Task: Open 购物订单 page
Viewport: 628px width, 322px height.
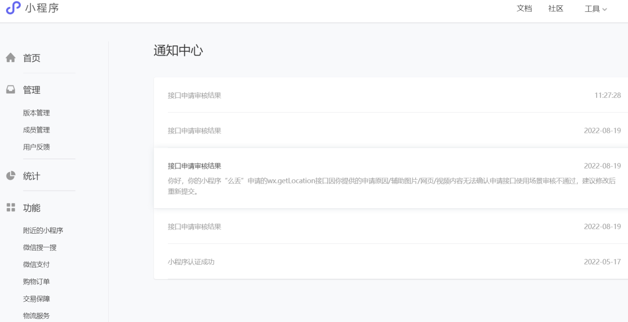Action: tap(36, 281)
